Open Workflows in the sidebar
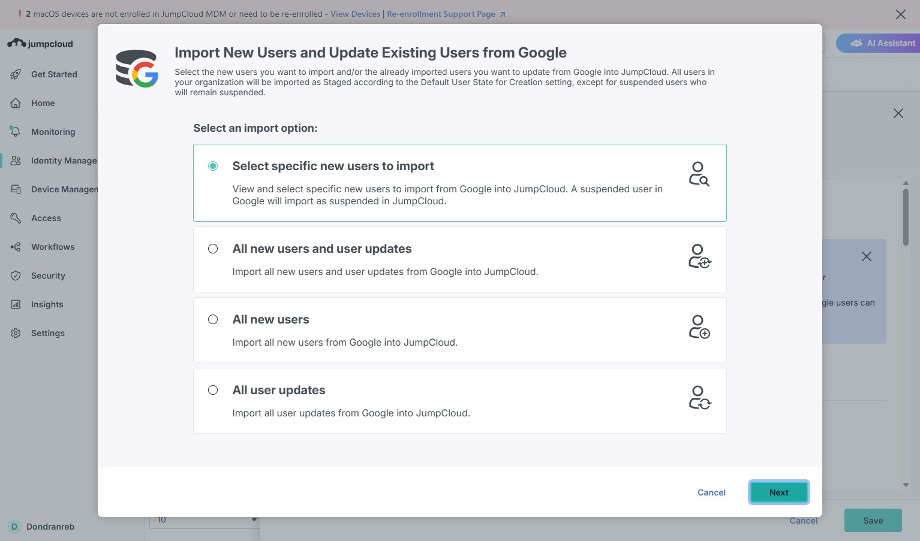 [x=53, y=247]
